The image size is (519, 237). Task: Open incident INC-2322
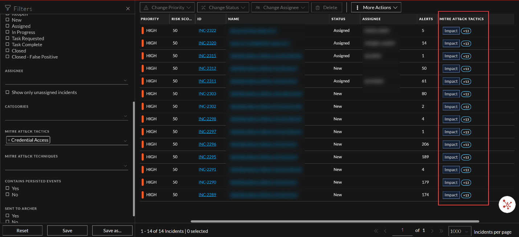[207, 30]
